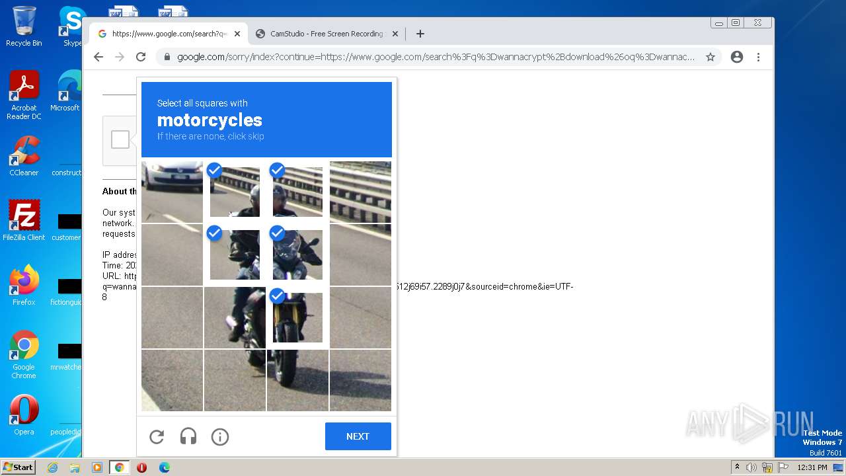This screenshot has width=846, height=476.
Task: Open the Chrome profile avatar menu
Action: (737, 57)
